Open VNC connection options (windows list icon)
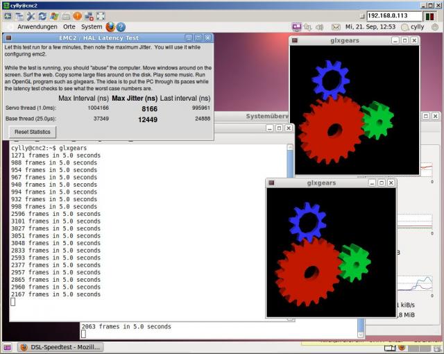This screenshot has width=444, height=354. pyautogui.click(x=19, y=16)
